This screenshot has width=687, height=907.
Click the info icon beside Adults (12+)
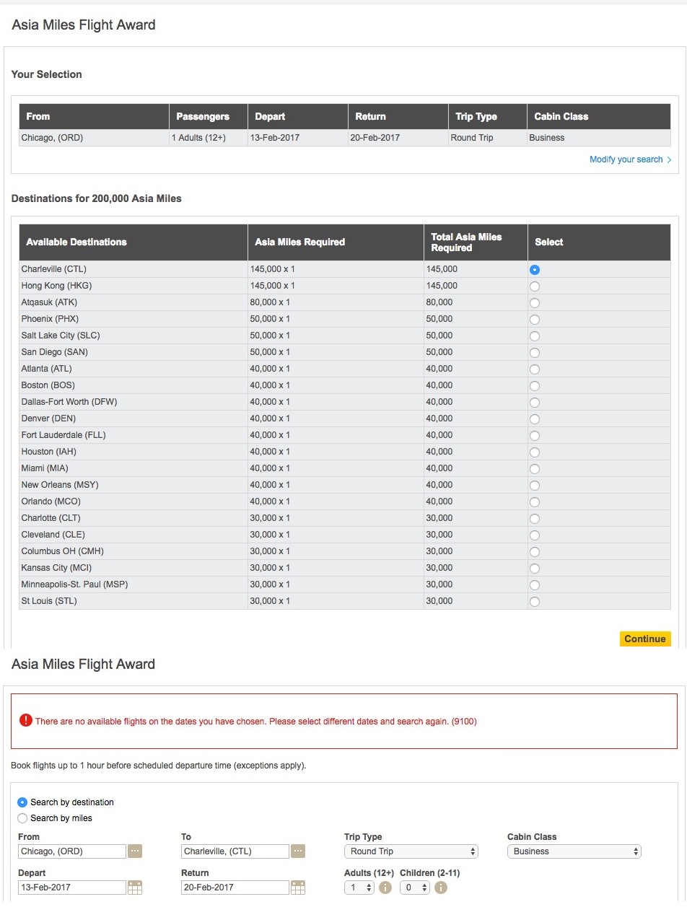pos(385,888)
